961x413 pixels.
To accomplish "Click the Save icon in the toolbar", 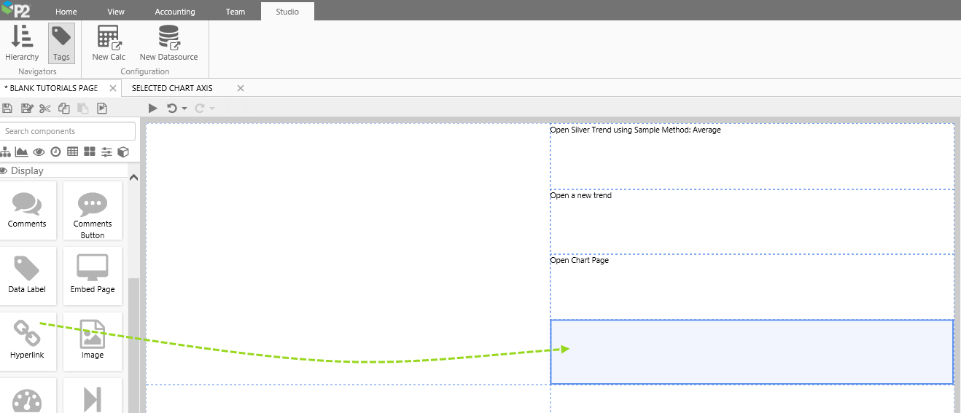I will pos(7,109).
